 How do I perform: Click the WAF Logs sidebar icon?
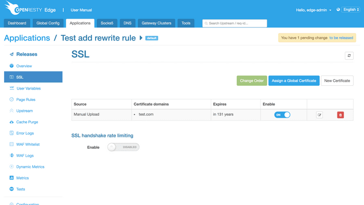(x=11, y=156)
